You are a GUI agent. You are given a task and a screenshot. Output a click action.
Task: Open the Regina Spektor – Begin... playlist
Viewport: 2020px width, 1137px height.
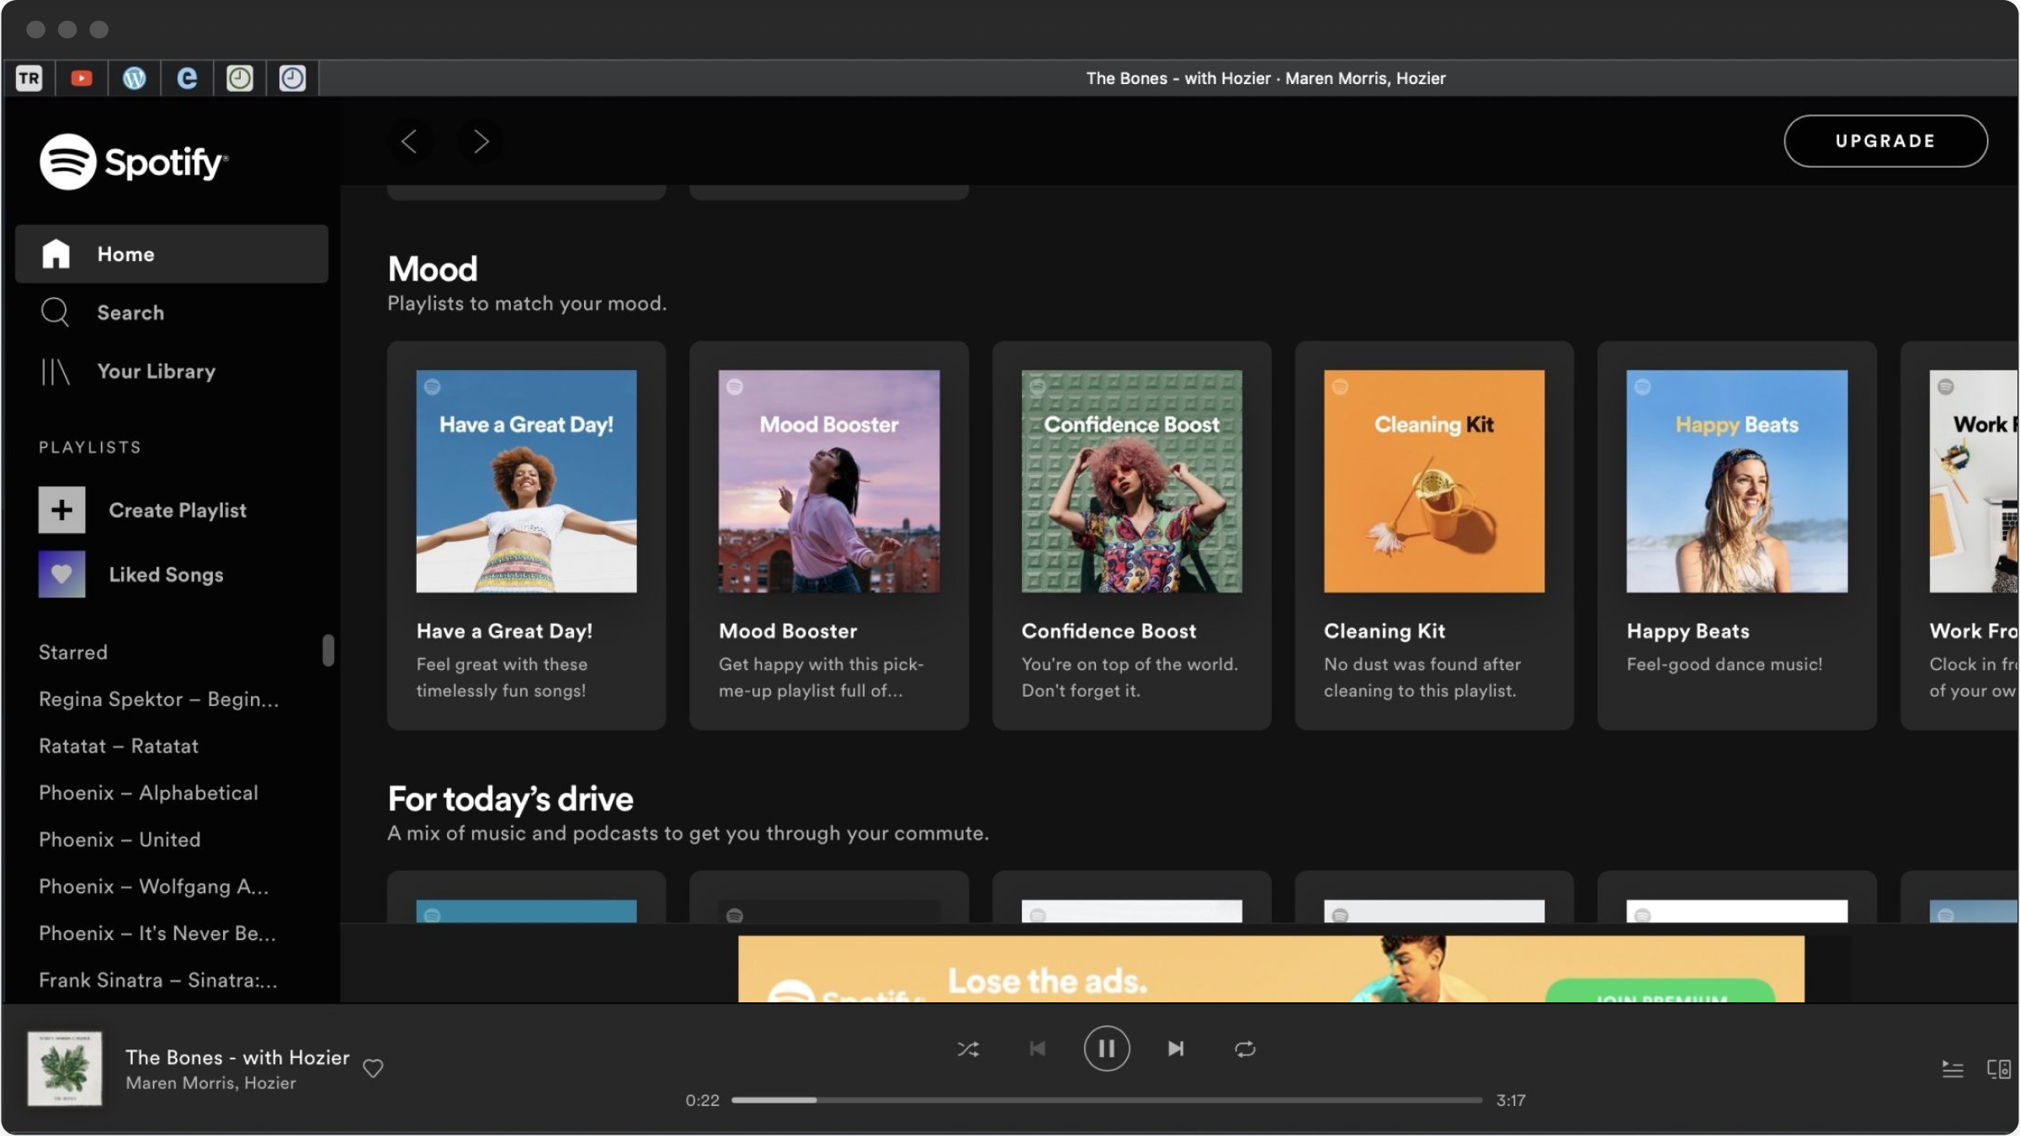(x=158, y=699)
